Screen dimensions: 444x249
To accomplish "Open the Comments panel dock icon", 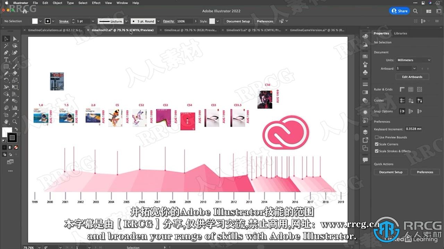I will coord(365,160).
